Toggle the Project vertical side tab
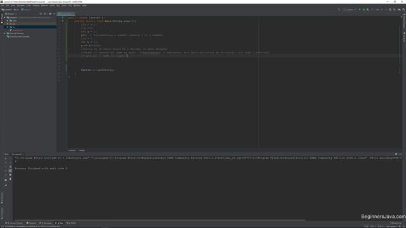Screen dimensions: 406x228 click(x=2, y=19)
